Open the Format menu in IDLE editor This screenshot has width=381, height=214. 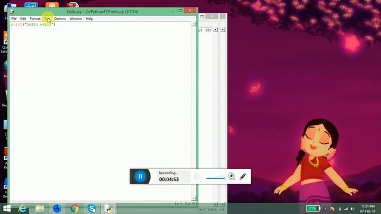[x=35, y=18]
